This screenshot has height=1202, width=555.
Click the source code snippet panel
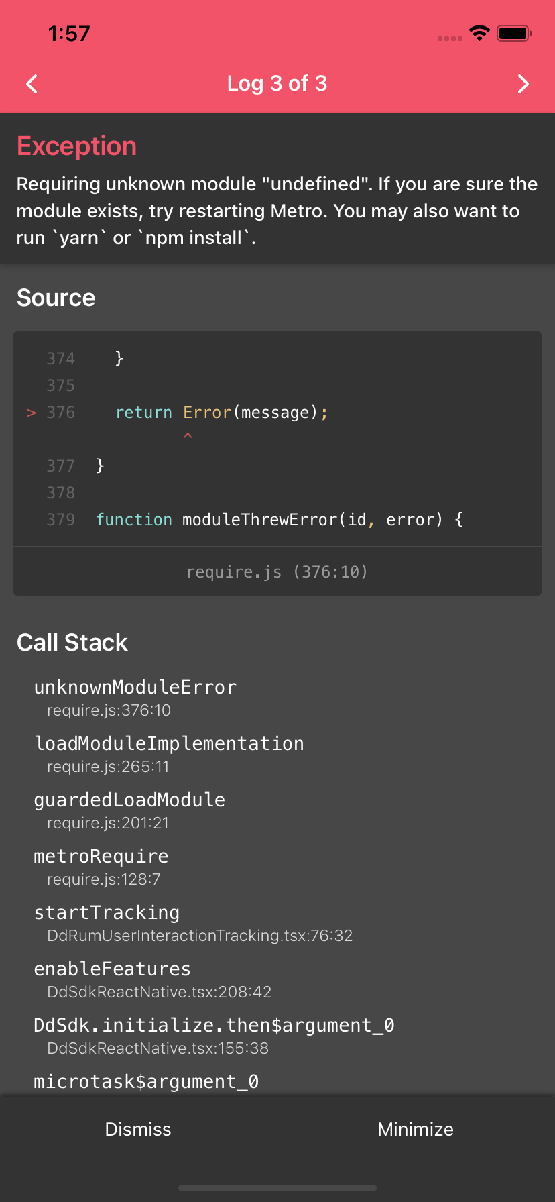(277, 439)
